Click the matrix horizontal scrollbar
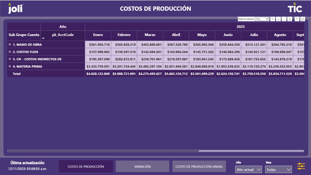311x175 pixels. (103, 151)
